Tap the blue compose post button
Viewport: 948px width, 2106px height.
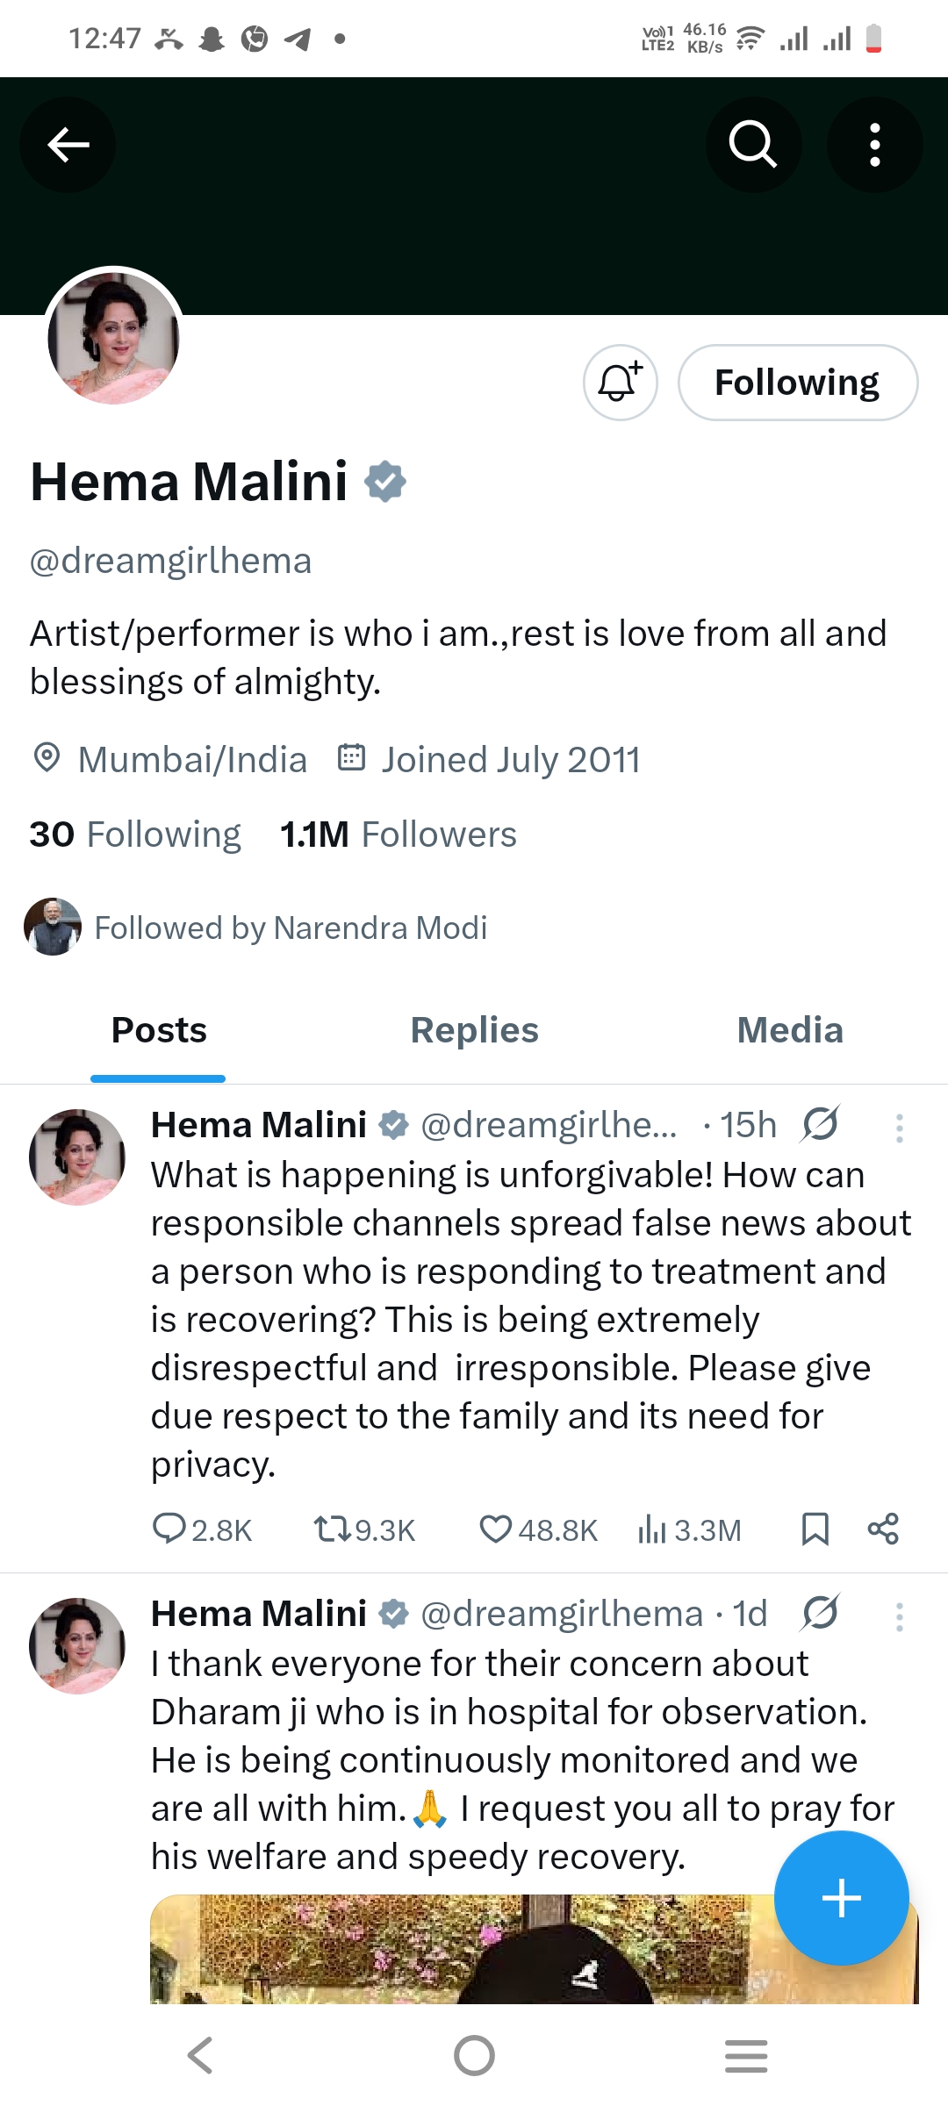coord(841,1898)
